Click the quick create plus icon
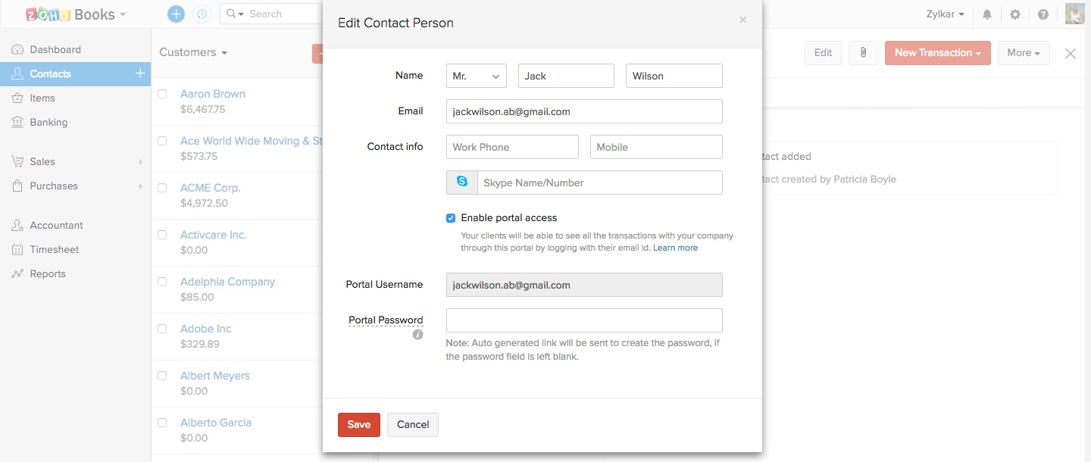 (x=176, y=14)
